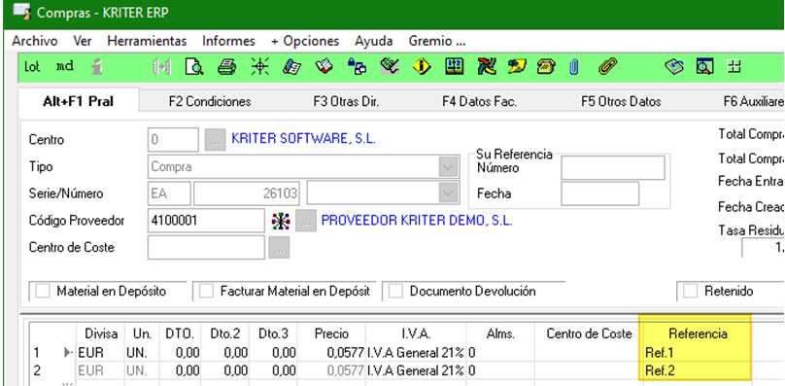Open the Gremio ... menu
This screenshot has height=386, width=785.
[437, 41]
